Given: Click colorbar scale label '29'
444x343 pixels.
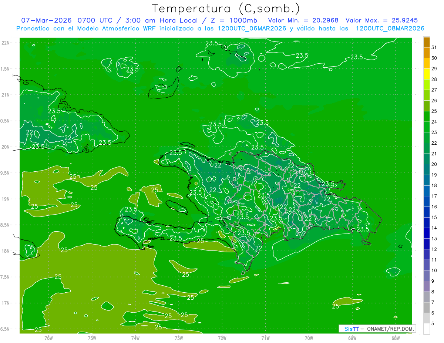Looking at the screenshot, I should click(434, 69).
